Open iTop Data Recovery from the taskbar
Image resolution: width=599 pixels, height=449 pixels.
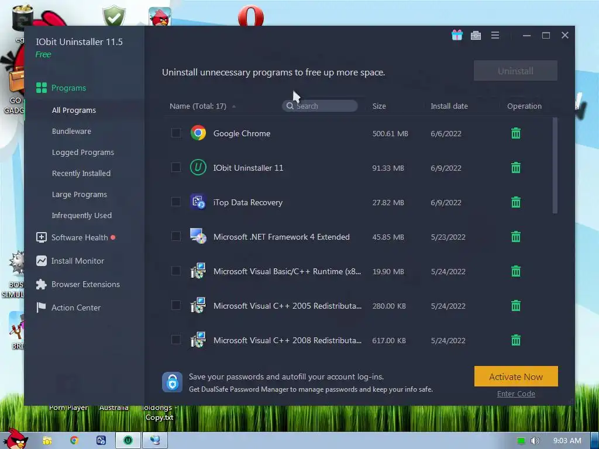101,440
